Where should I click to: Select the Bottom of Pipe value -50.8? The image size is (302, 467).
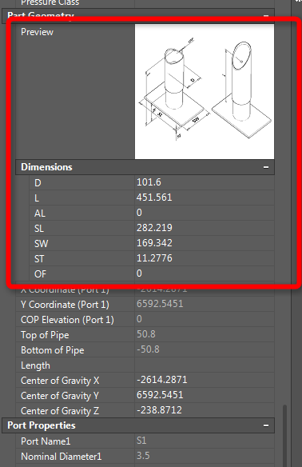click(205, 349)
